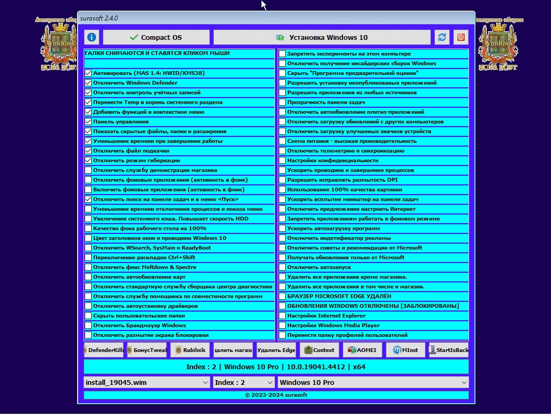Check Запретить эксперименты на этом компьютере
Image resolution: width=551 pixels, height=414 pixels.
point(282,54)
